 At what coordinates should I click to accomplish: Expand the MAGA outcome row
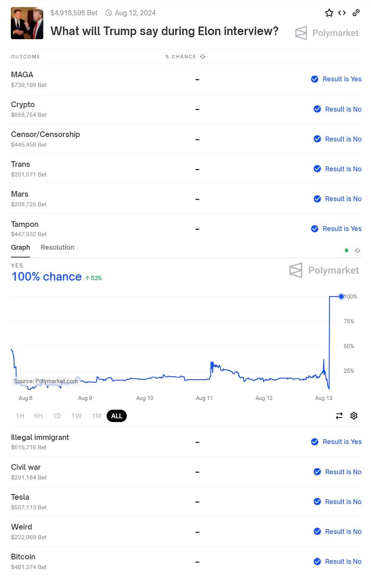click(186, 79)
